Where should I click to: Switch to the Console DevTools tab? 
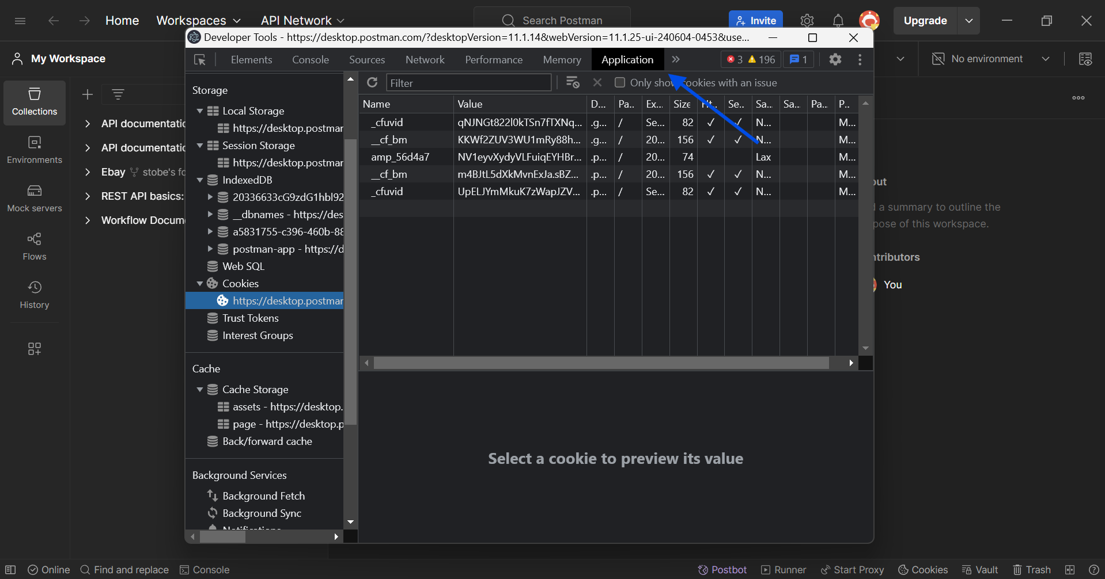311,60
